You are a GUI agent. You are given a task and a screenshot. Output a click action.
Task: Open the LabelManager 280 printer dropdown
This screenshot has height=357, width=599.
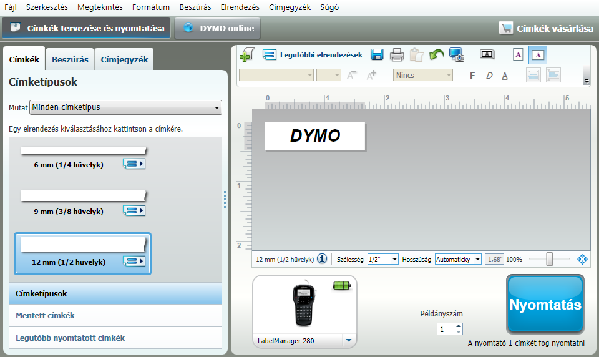pyautogui.click(x=348, y=340)
